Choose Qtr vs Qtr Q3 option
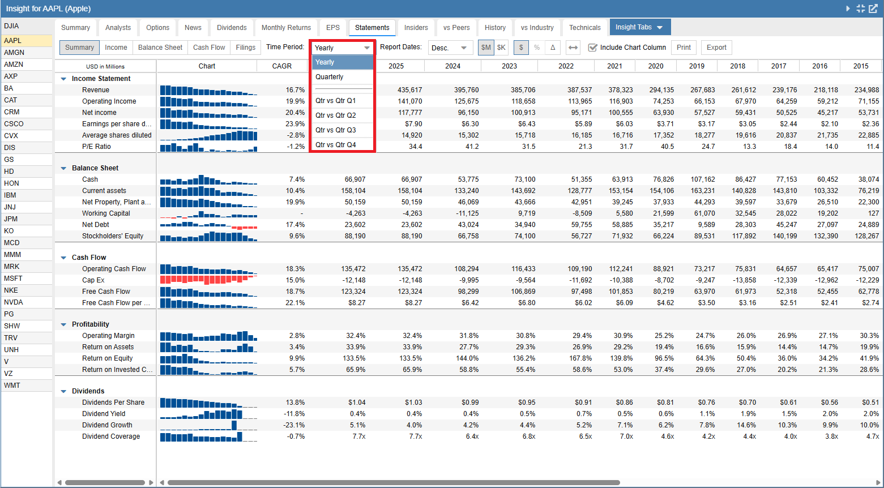The height and width of the screenshot is (488, 884). click(342, 130)
